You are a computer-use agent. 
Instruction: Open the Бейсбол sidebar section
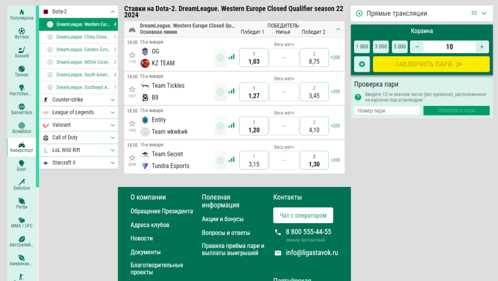[x=21, y=185]
